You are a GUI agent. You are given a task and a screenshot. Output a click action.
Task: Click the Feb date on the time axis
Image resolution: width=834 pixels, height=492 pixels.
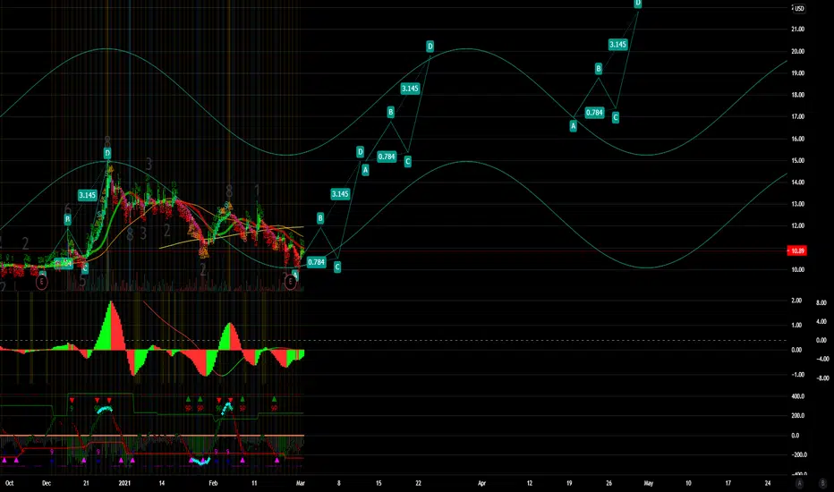(213, 483)
